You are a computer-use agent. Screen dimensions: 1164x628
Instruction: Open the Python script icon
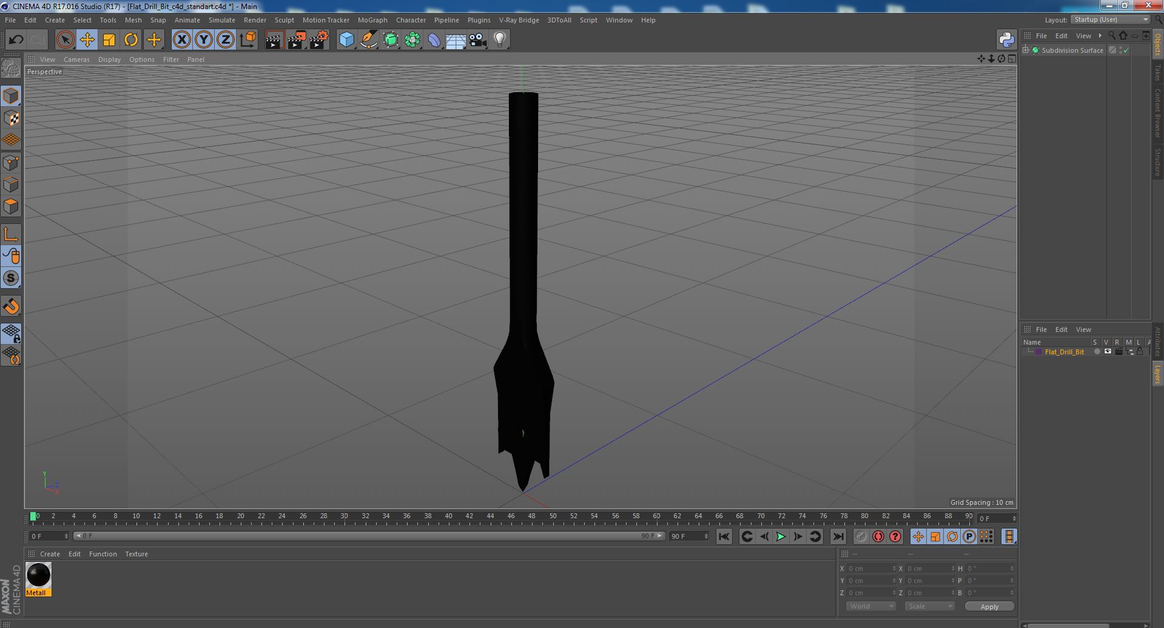point(1006,40)
